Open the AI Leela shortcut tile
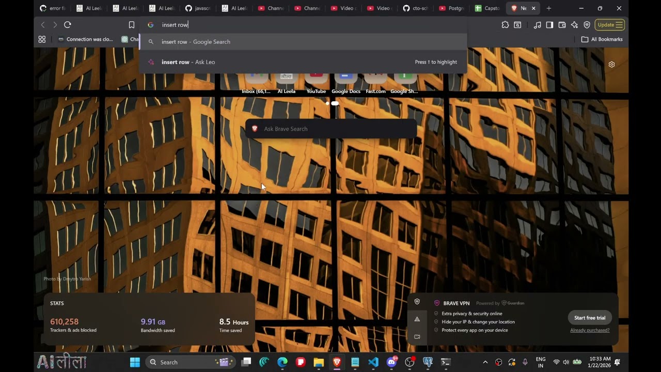The image size is (661, 372). pyautogui.click(x=287, y=83)
